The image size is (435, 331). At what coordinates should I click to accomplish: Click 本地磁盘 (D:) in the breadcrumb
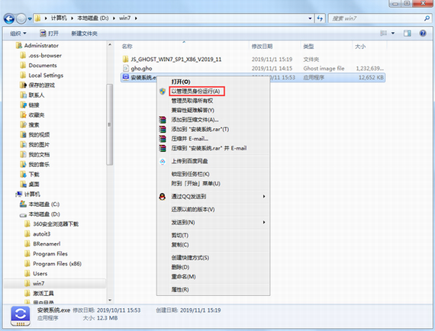point(92,18)
